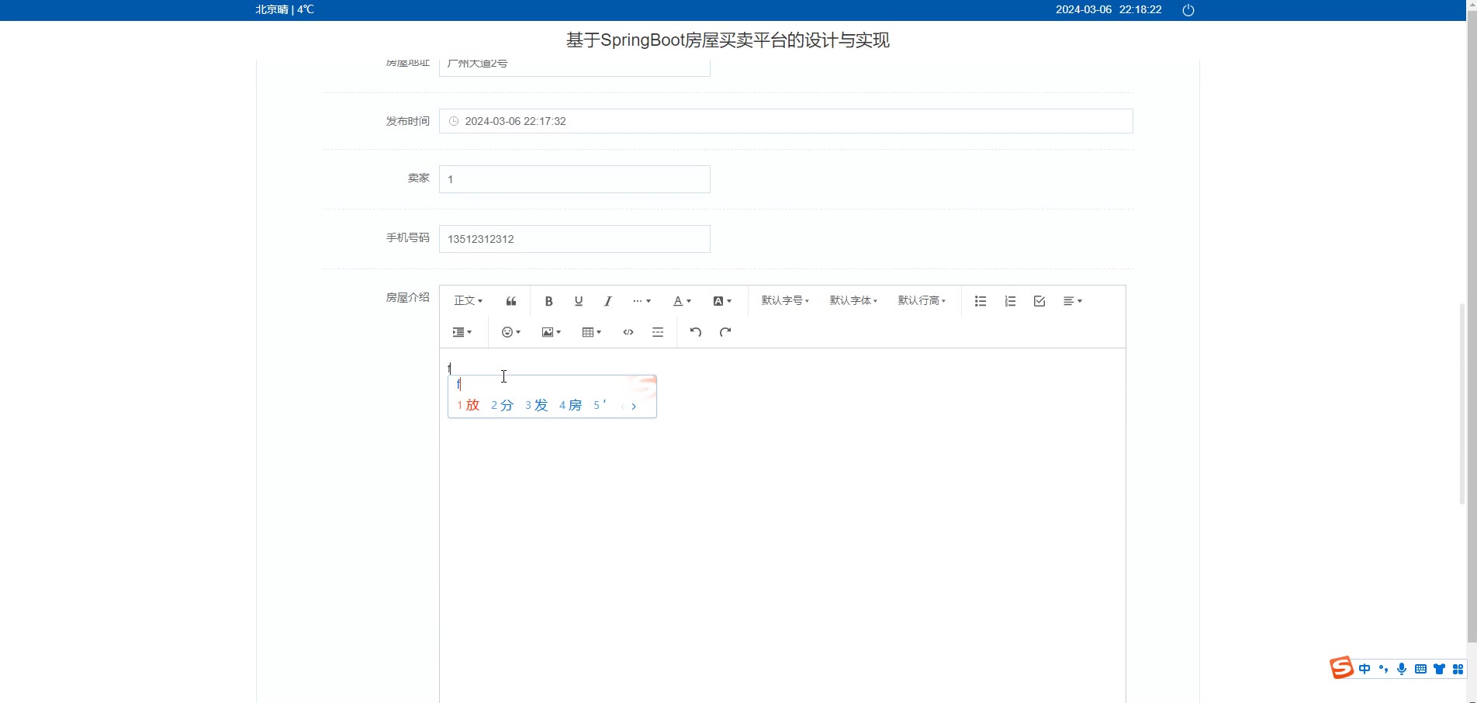Open text alignment dropdown
The image size is (1477, 703).
click(x=1073, y=301)
